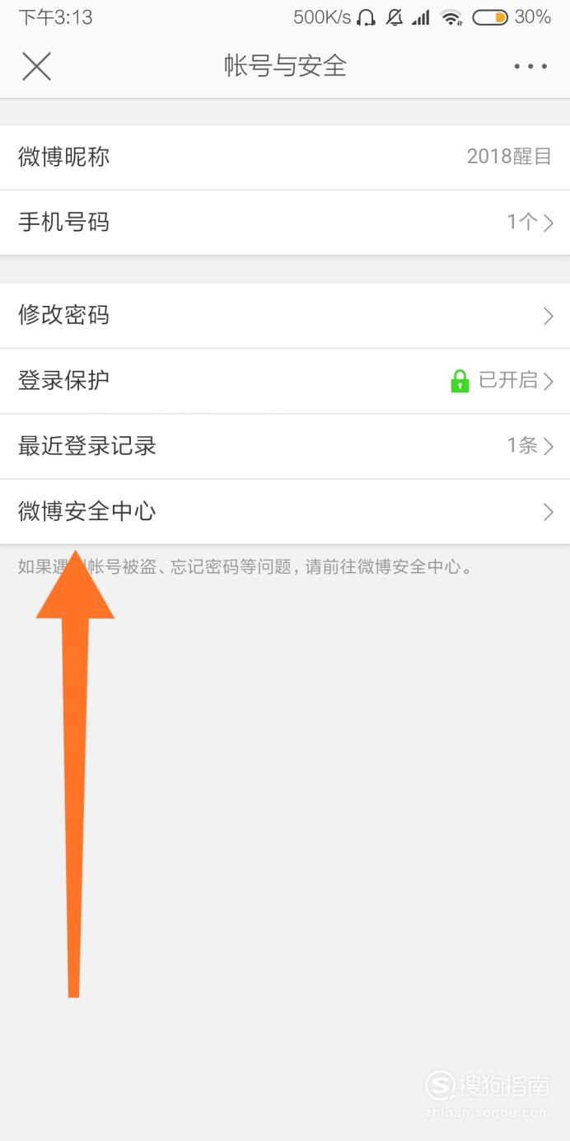Tap the cellular signal bars icon
This screenshot has width=570, height=1141.
(x=421, y=17)
